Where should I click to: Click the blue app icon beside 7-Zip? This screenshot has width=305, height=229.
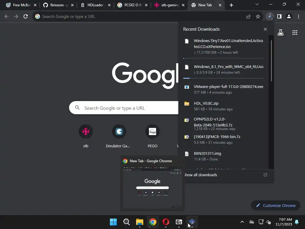[192, 222]
